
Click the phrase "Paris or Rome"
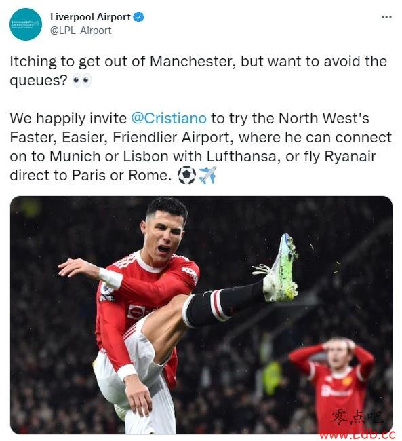pyautogui.click(x=121, y=175)
